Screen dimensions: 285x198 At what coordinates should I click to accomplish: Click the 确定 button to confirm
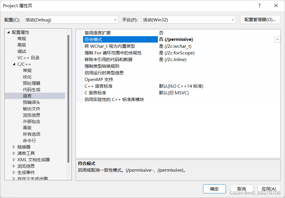(x=214, y=189)
